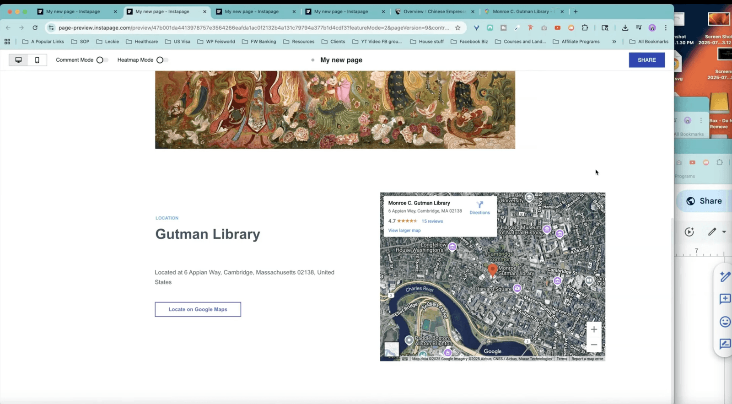
Task: Open Chrome profile avatar
Action: click(652, 28)
